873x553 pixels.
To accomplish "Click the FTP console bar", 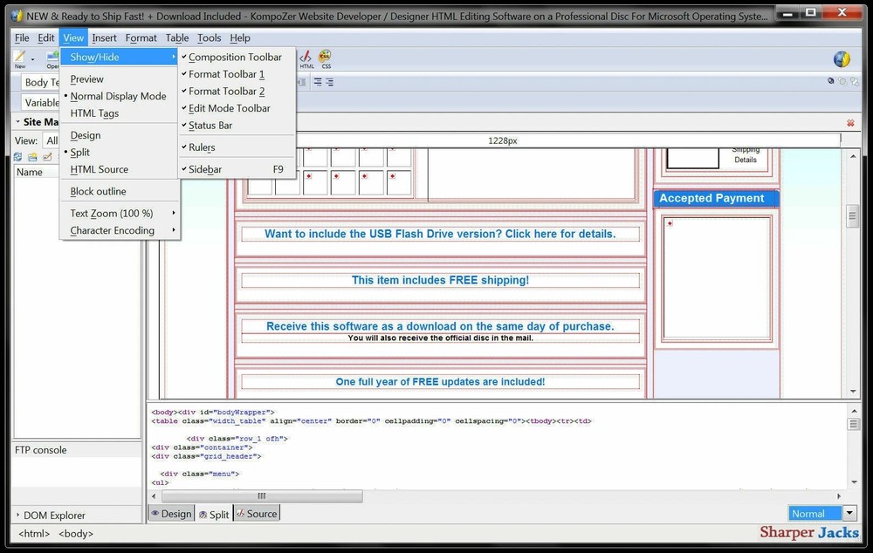I will [39, 450].
